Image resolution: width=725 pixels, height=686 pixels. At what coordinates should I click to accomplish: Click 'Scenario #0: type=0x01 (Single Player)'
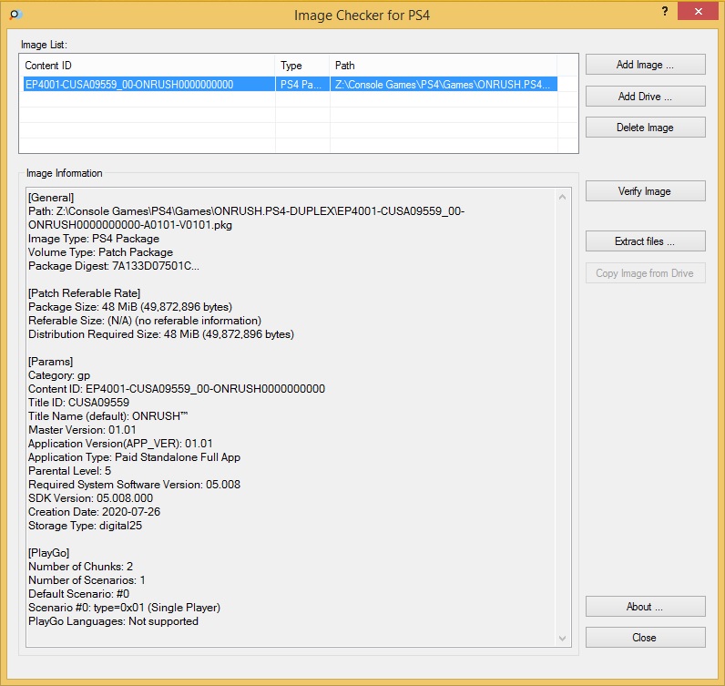(124, 608)
